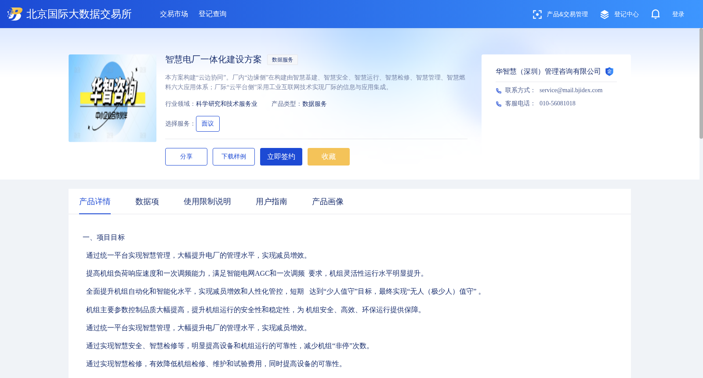The width and height of the screenshot is (703, 378).
Task: Click the 下载样例 button
Action: pyautogui.click(x=234, y=157)
